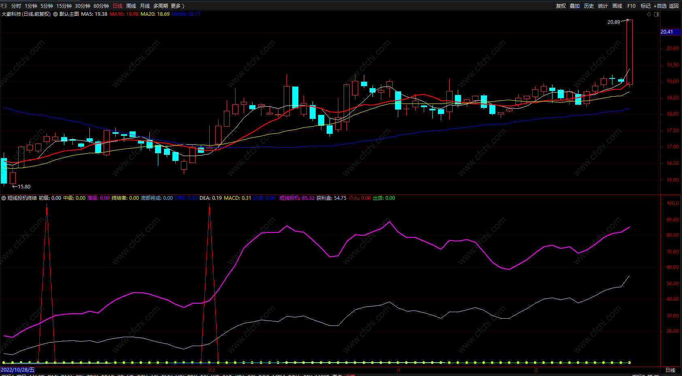Select the 15分钟 period tab
This screenshot has width=682, height=376.
coord(64,6)
